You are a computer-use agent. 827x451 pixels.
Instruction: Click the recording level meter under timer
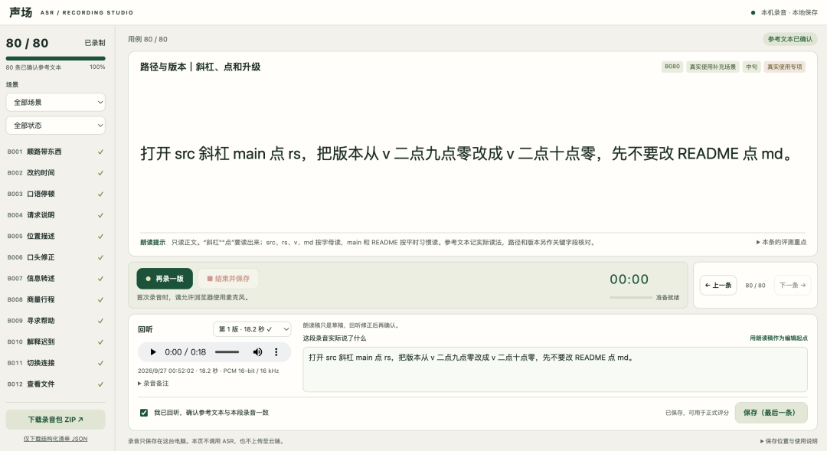(x=631, y=298)
